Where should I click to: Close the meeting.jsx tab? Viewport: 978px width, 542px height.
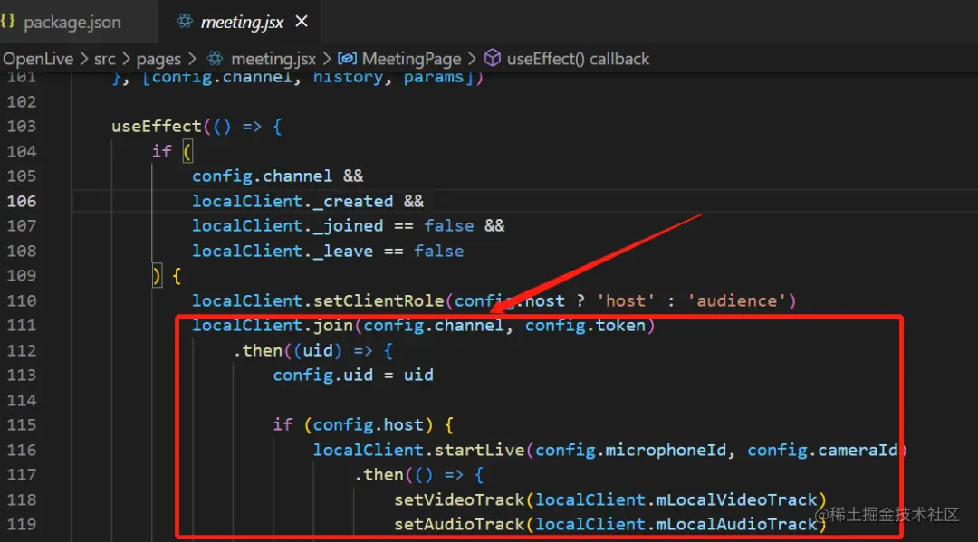[x=302, y=21]
